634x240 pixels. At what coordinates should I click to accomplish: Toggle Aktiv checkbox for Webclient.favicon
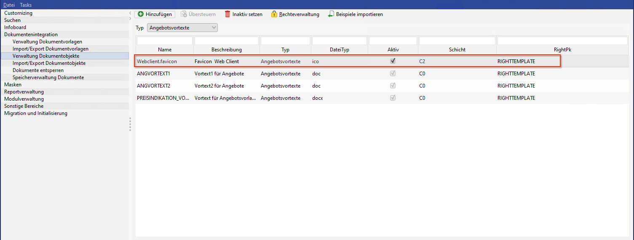point(393,61)
